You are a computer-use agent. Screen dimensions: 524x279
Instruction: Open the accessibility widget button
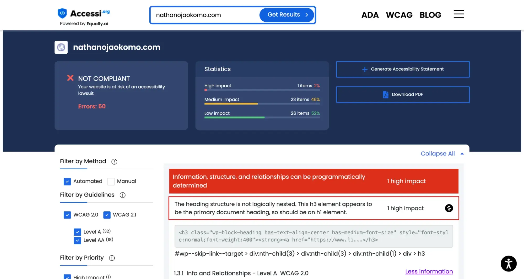coord(509,264)
